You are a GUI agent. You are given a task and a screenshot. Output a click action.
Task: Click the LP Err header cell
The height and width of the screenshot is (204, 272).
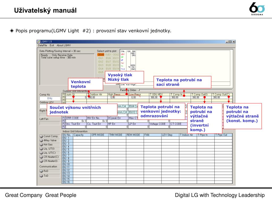coord(139,124)
